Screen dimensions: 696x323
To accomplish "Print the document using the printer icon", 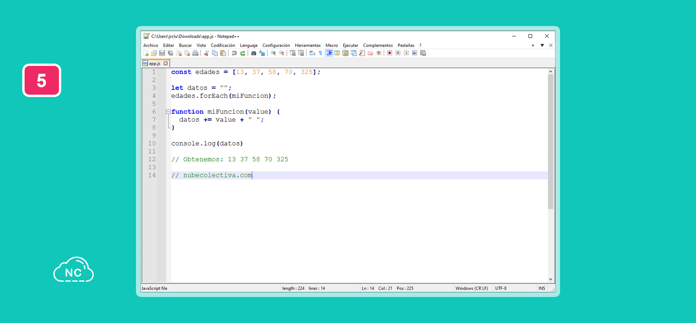I will click(x=195, y=53).
